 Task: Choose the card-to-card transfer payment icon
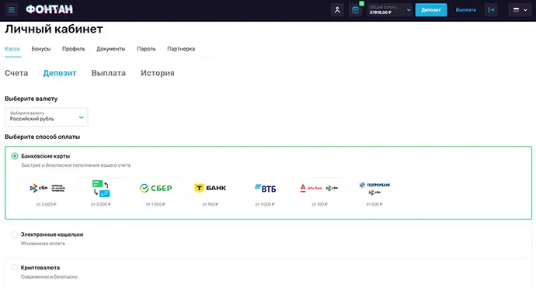(x=101, y=189)
